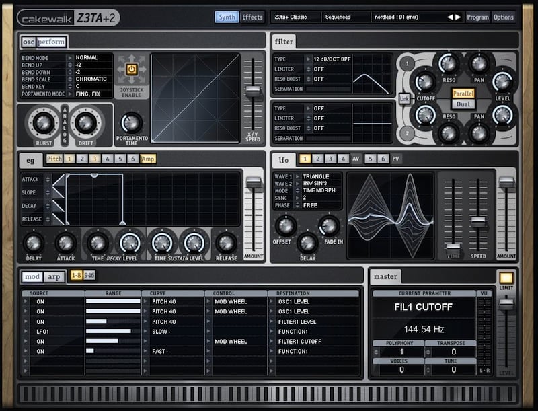Viewport: 538px width, 411px height.
Task: Toggle the filter Link button
Action: pyautogui.click(x=404, y=99)
